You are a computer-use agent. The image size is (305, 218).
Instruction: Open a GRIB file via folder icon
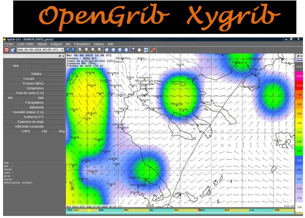tap(13, 50)
